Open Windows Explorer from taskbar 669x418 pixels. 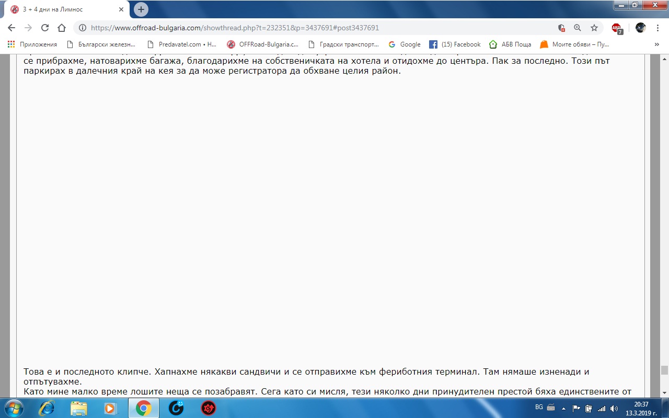79,408
